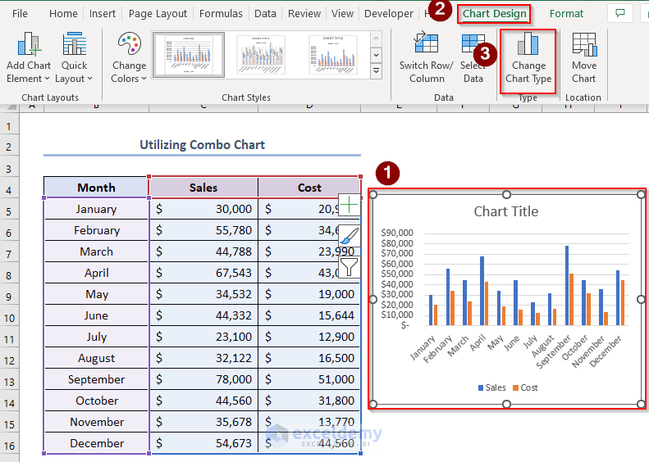The image size is (649, 462).
Task: Expand the Chart Styles gallery More arrow
Action: 377,71
